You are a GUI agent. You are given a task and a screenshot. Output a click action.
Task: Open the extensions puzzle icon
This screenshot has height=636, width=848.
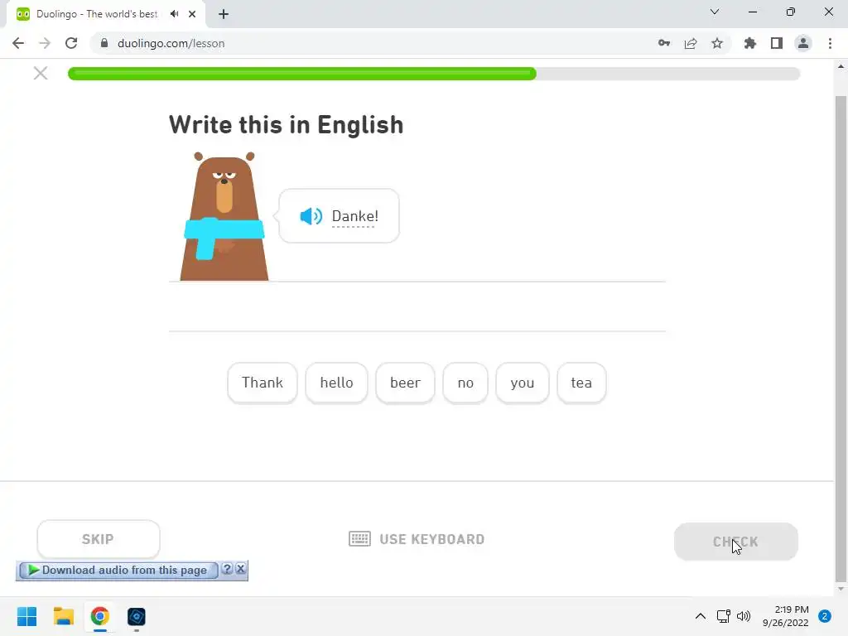tap(750, 43)
